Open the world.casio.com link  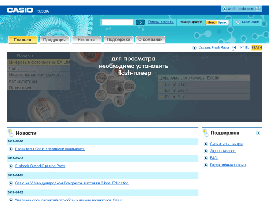(x=241, y=9)
